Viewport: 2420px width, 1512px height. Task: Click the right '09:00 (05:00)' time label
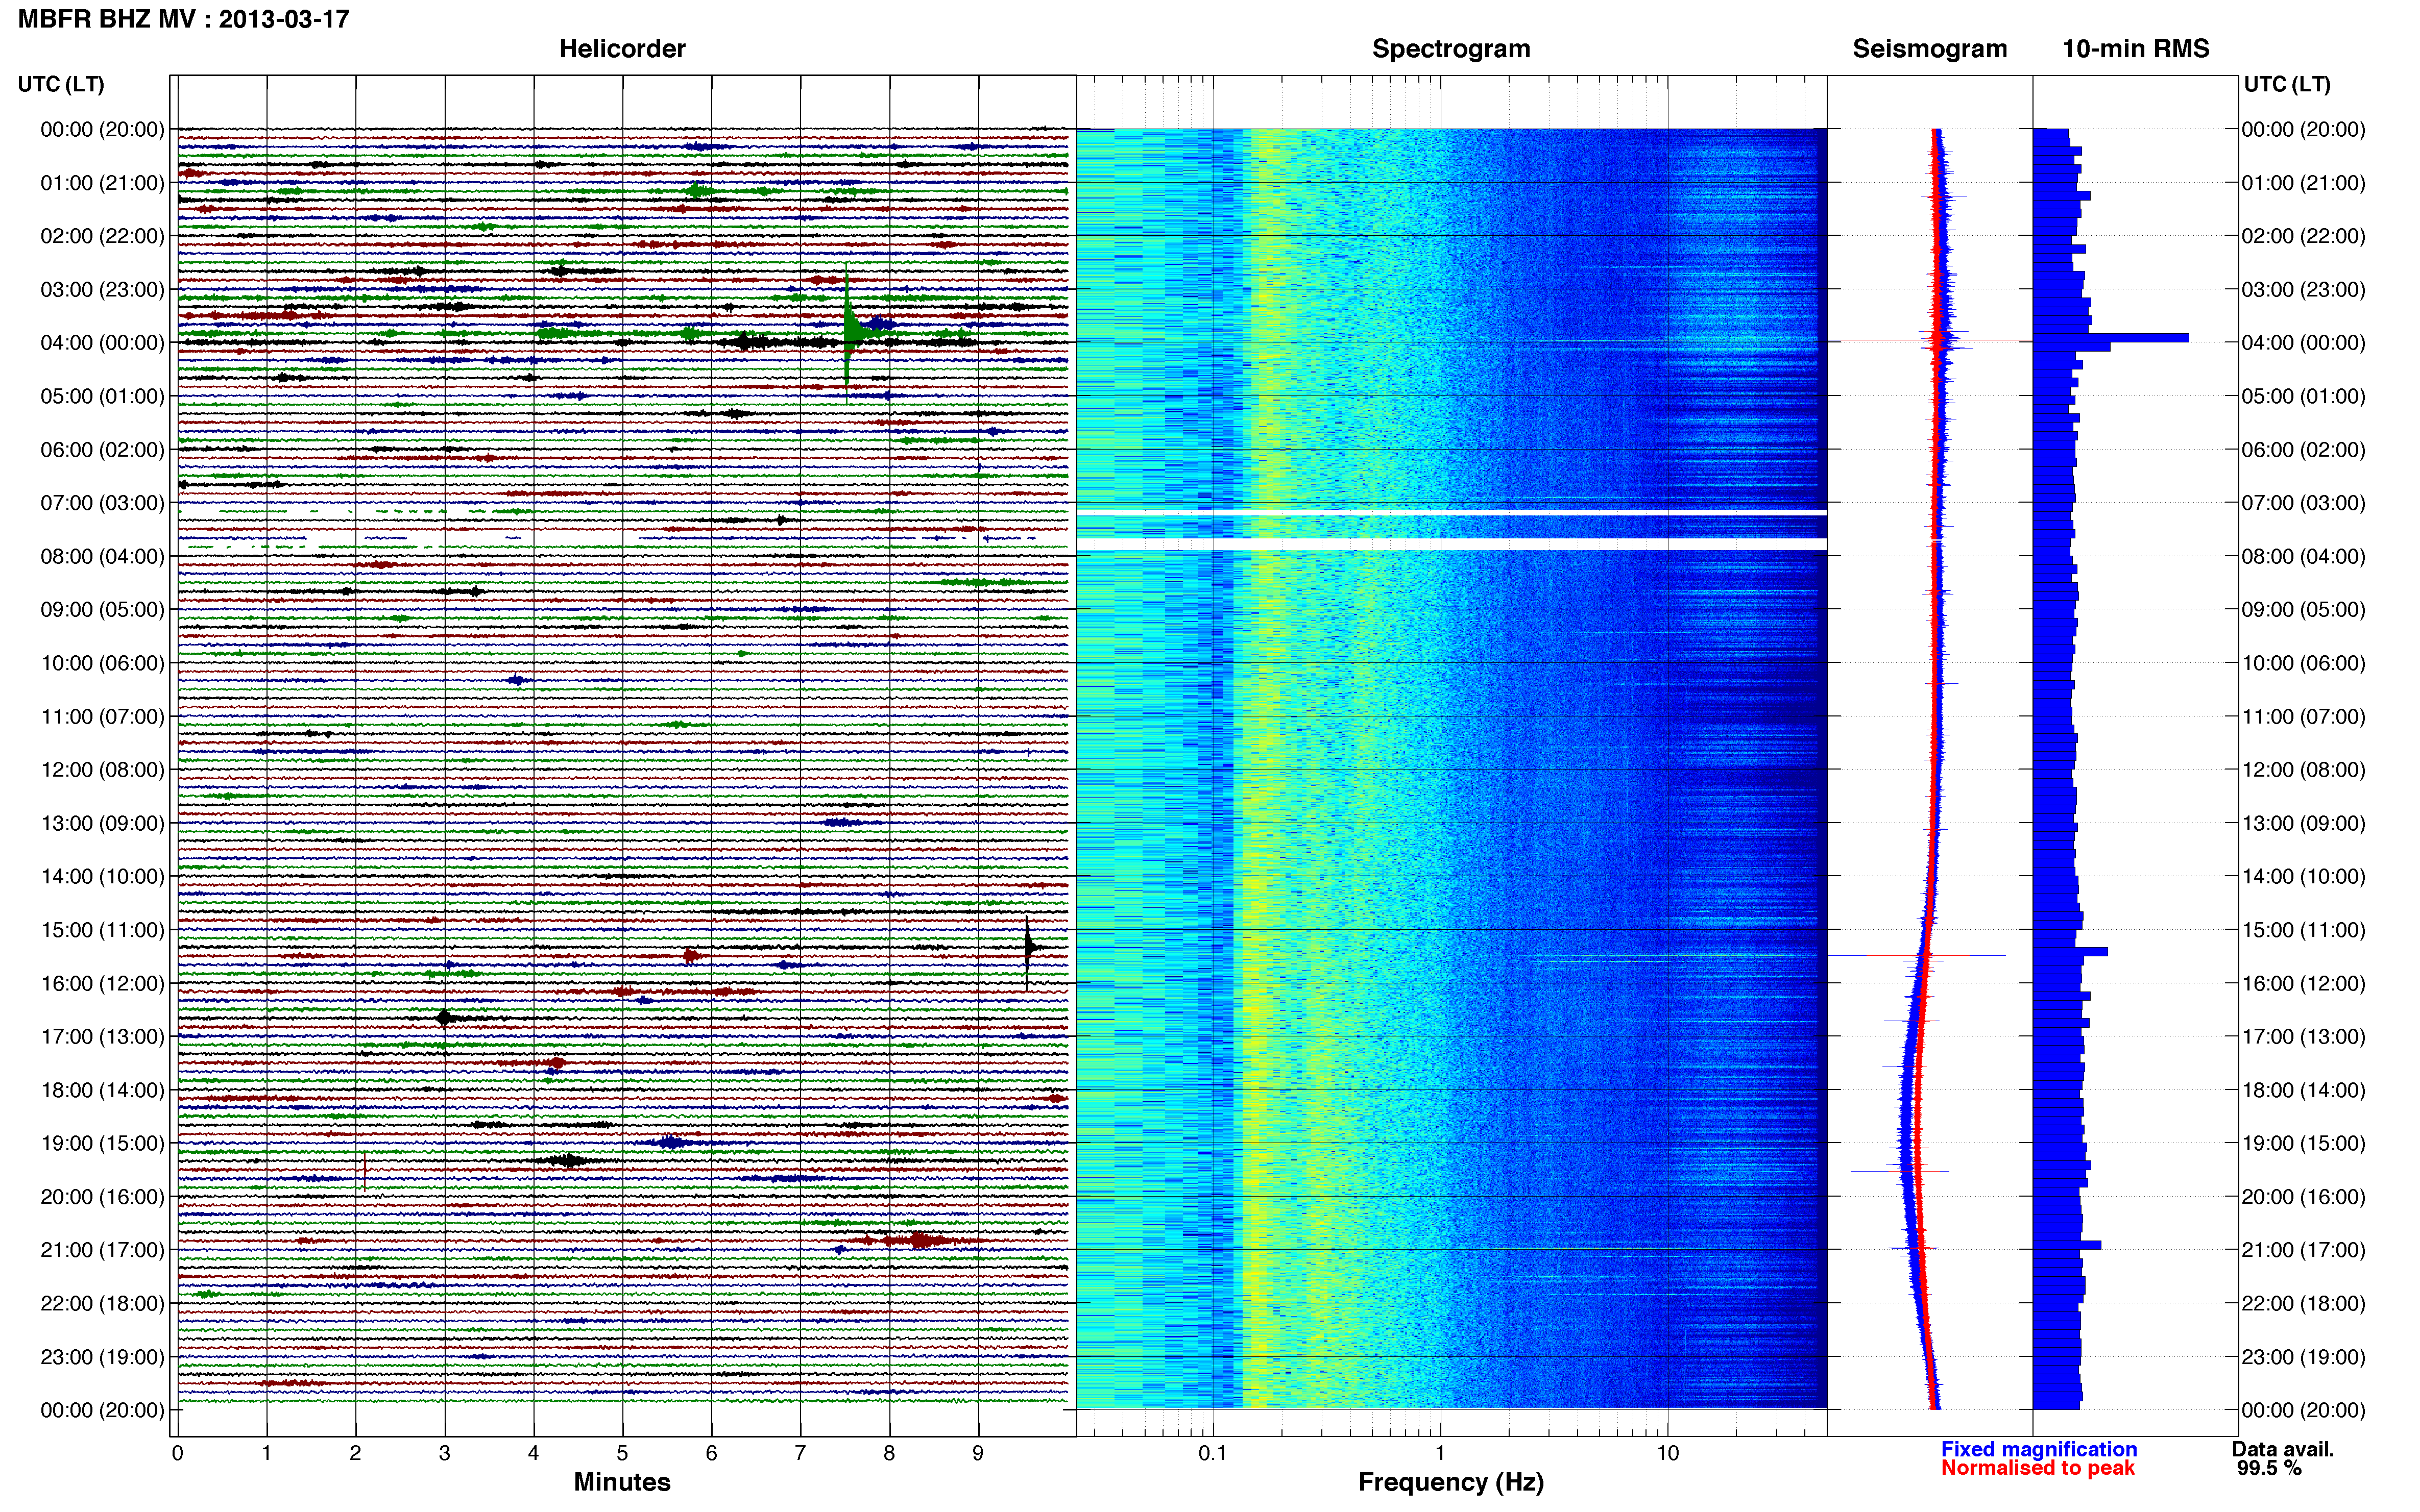[2303, 610]
